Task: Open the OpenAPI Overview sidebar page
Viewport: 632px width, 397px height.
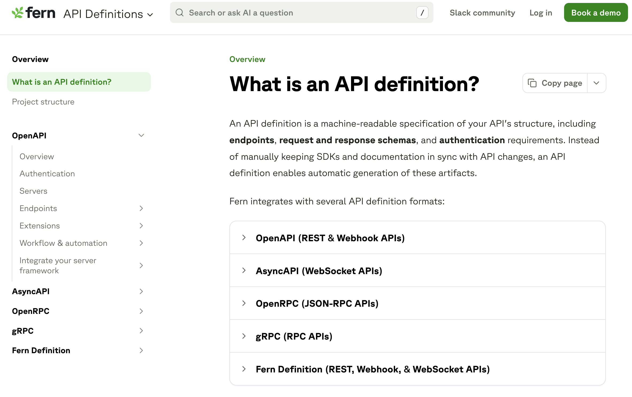Action: [x=37, y=157]
